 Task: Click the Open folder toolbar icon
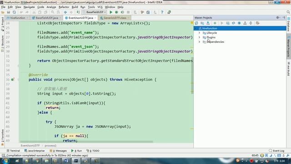pos(3,12)
